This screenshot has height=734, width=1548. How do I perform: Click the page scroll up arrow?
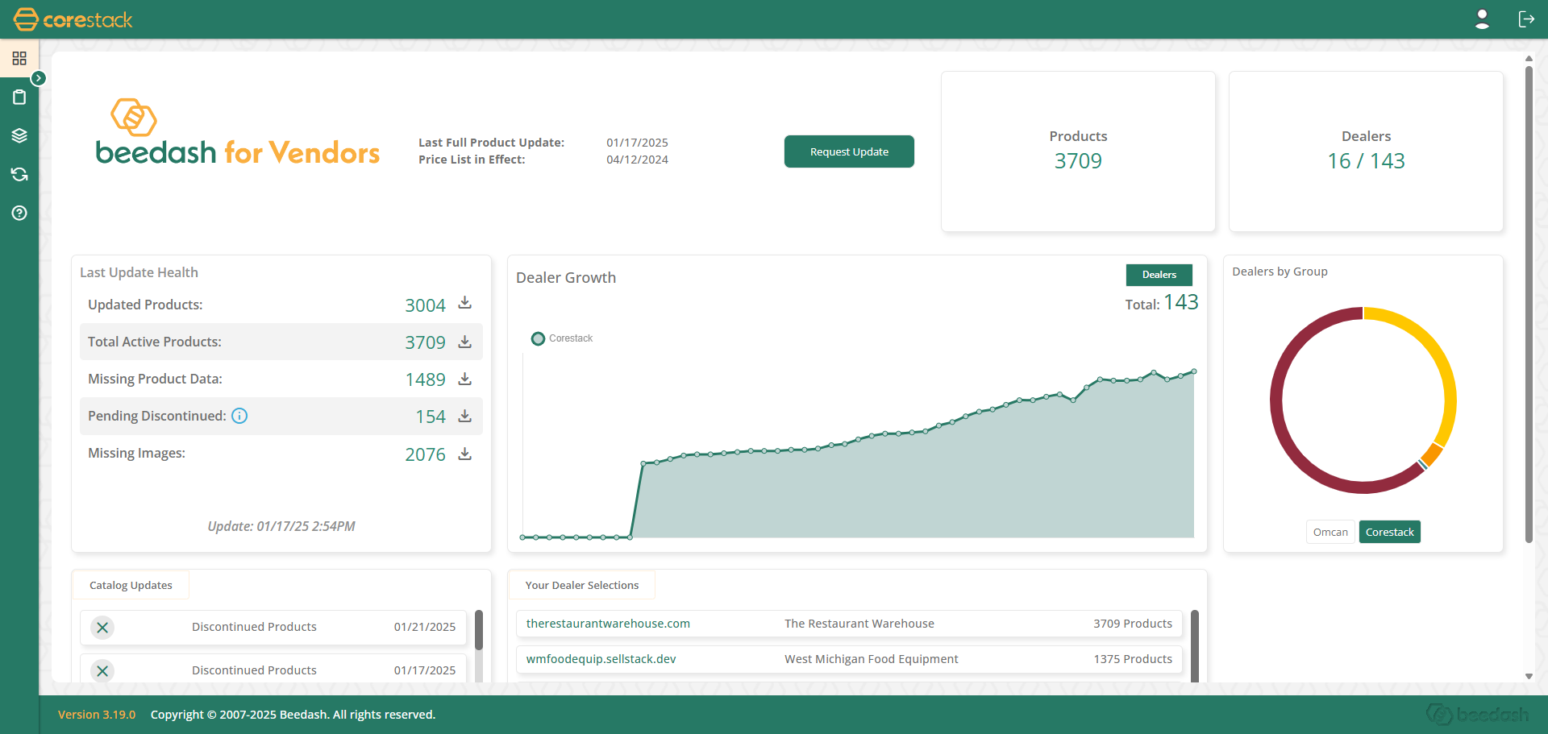(1529, 58)
